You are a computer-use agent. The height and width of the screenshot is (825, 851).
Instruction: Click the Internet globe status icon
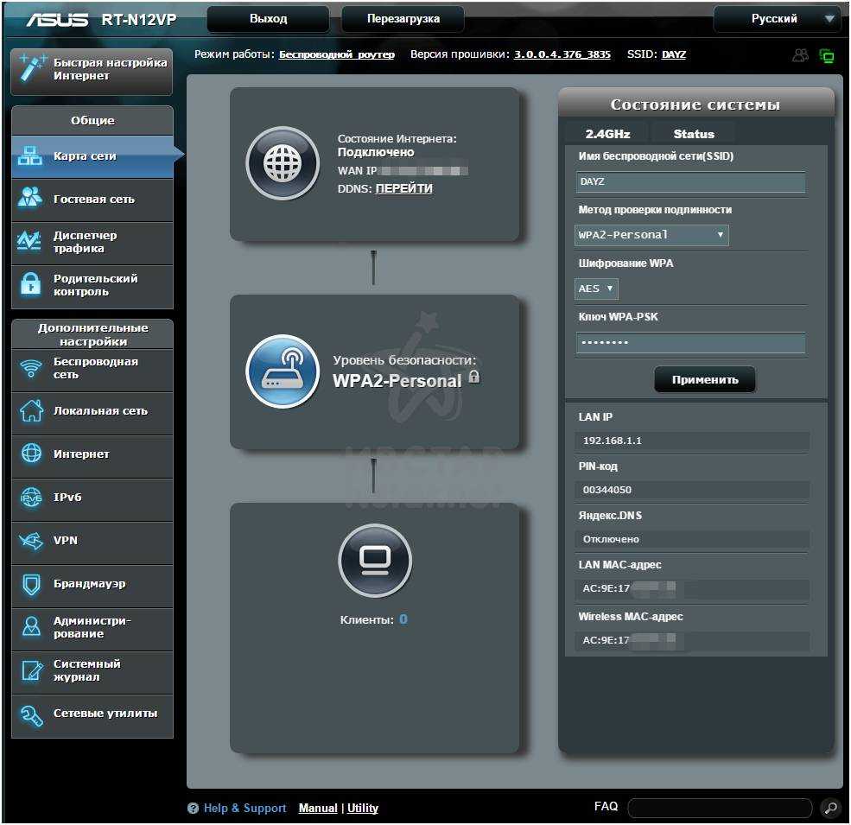283,162
